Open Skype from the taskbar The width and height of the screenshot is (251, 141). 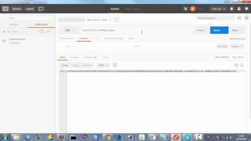(x=187, y=137)
